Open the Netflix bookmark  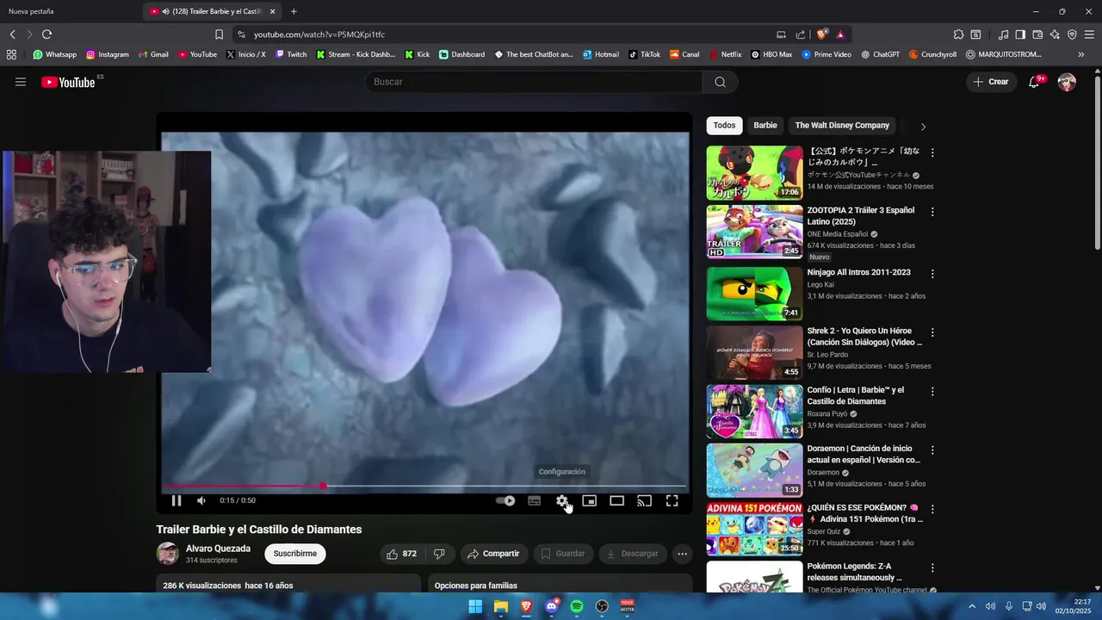725,54
